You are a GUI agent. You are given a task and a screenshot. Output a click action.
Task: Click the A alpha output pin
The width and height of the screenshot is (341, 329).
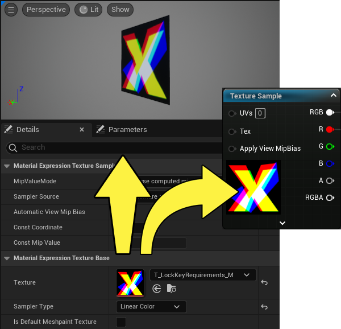tap(330, 180)
